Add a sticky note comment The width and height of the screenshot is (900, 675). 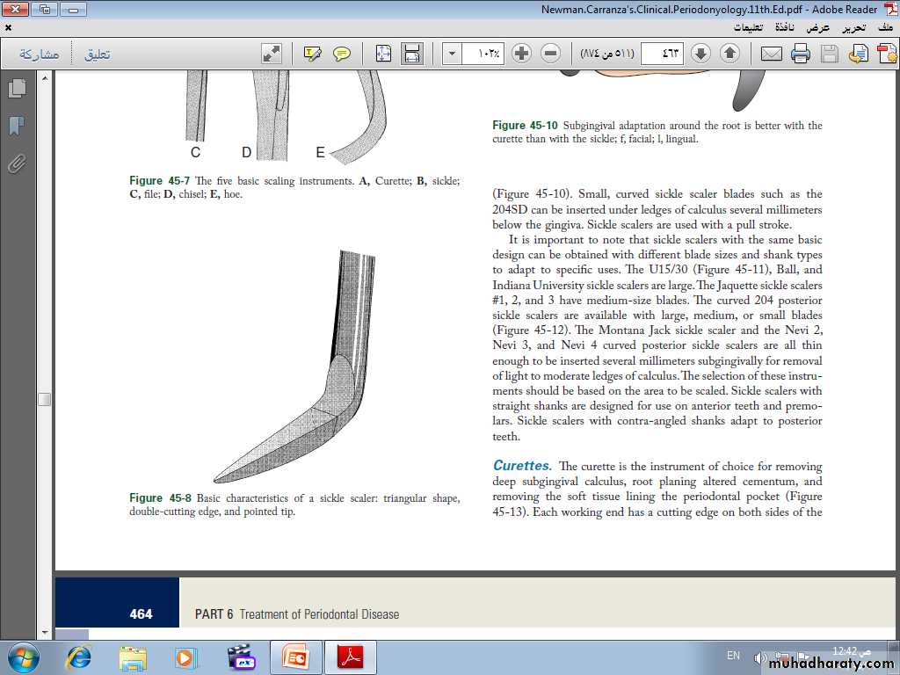click(342, 54)
